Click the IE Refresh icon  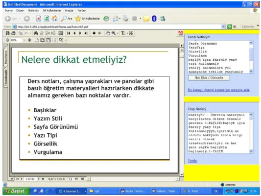tap(47, 19)
